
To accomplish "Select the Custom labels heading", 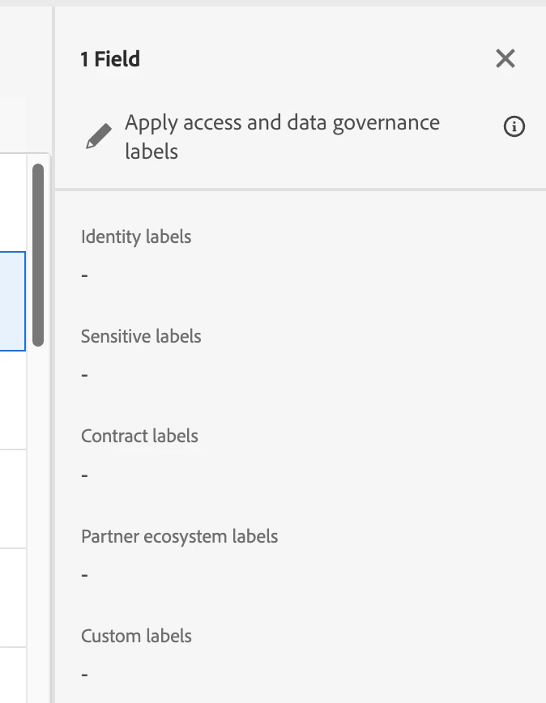I will (x=136, y=637).
